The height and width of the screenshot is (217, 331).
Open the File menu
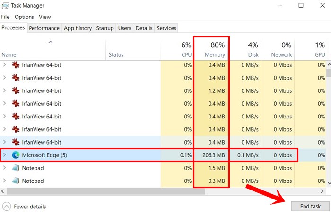tap(5, 17)
